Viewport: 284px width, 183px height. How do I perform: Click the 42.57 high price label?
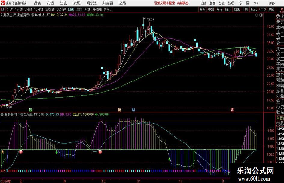pos(150,19)
